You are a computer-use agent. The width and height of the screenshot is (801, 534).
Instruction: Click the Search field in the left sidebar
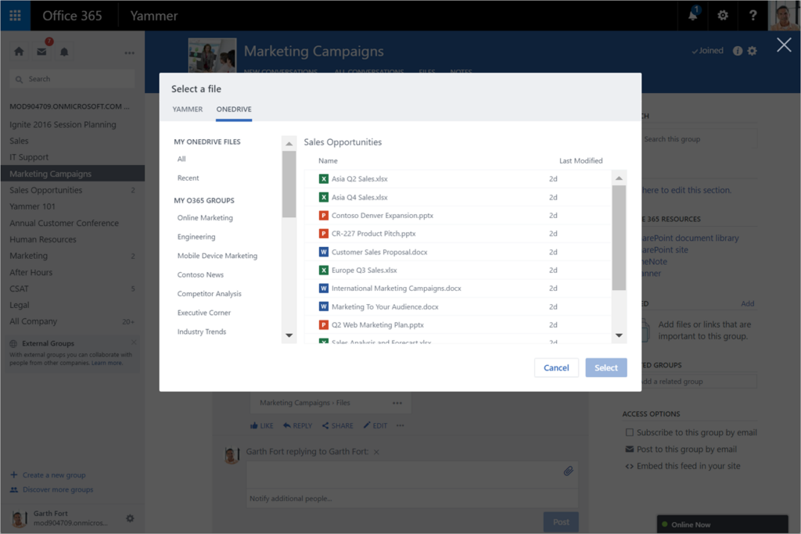[x=71, y=79]
